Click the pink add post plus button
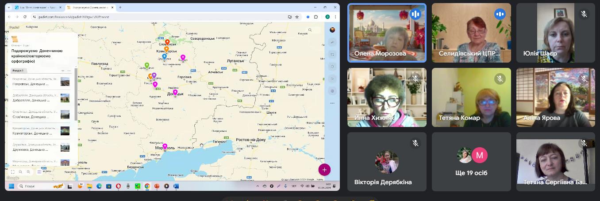Image resolution: width=600 pixels, height=201 pixels. [324, 170]
